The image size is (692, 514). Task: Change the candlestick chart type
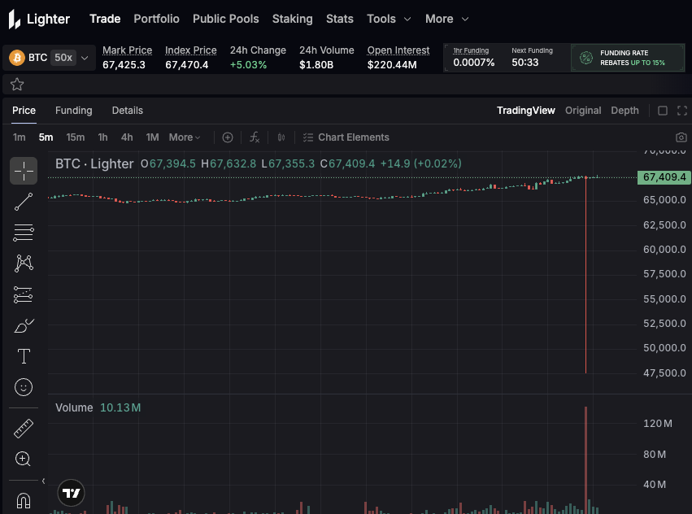coord(281,137)
